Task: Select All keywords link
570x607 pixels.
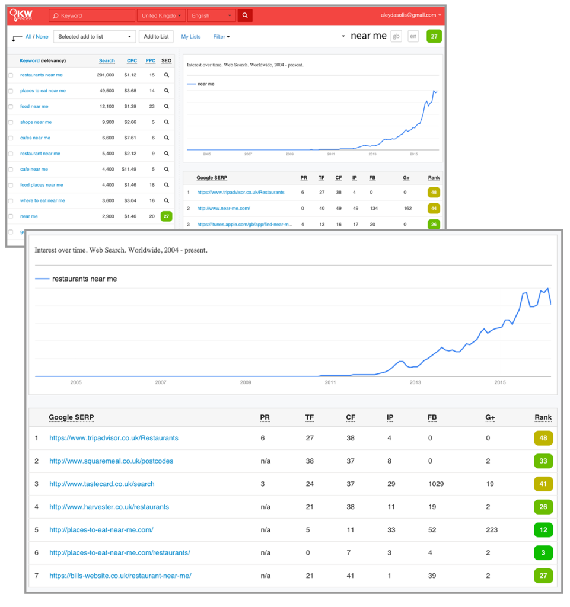Action: click(28, 37)
